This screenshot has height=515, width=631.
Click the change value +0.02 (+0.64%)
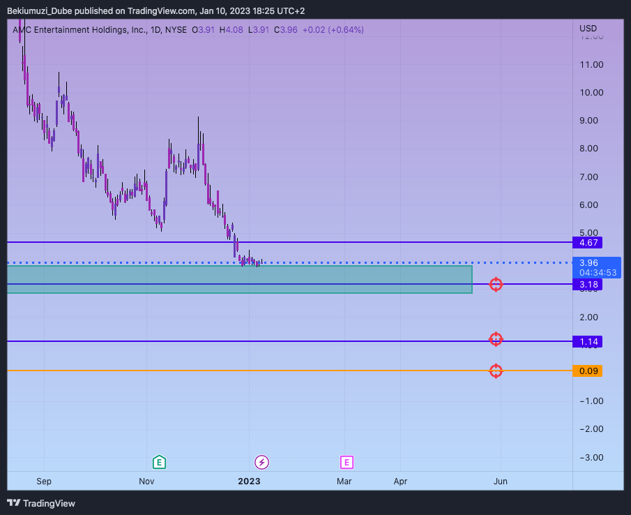(x=333, y=30)
